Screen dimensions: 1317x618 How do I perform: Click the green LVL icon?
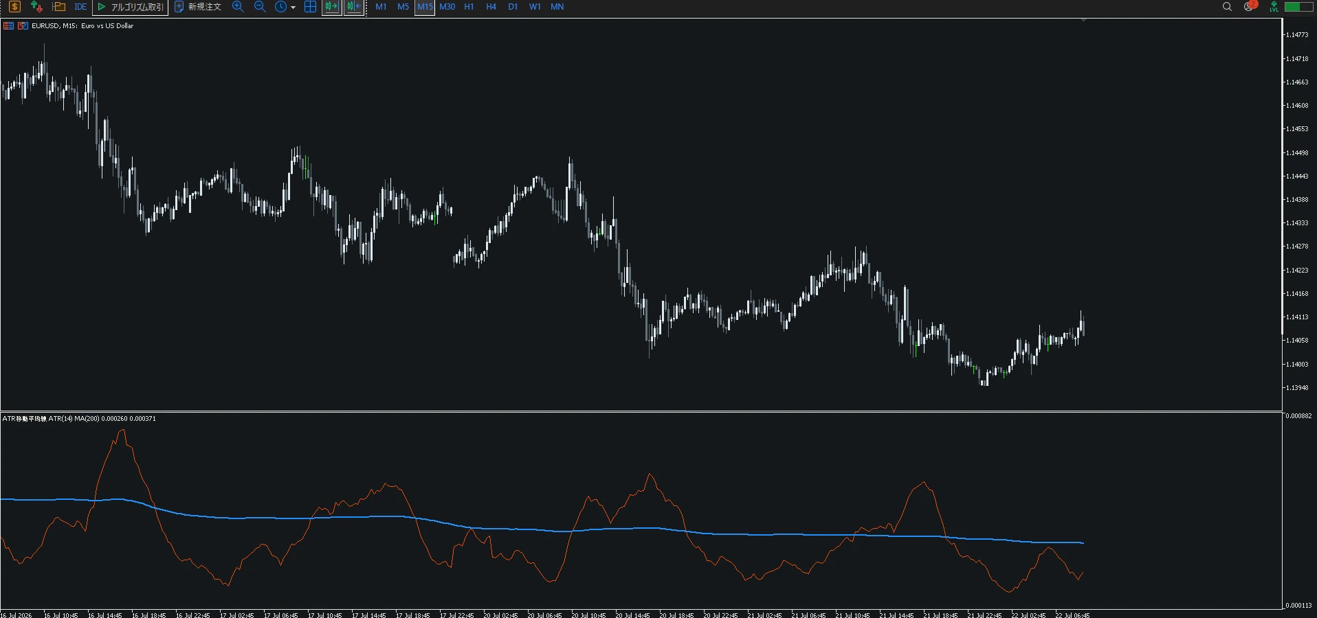(x=1274, y=7)
